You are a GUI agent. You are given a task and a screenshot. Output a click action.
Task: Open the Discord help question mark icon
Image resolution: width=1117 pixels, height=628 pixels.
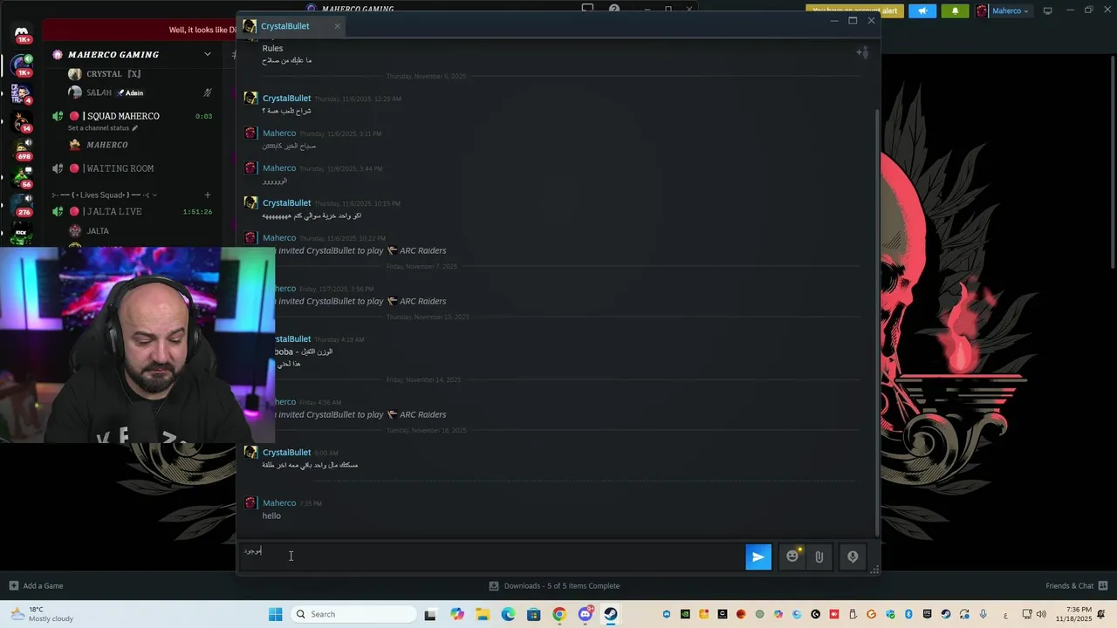click(x=614, y=10)
